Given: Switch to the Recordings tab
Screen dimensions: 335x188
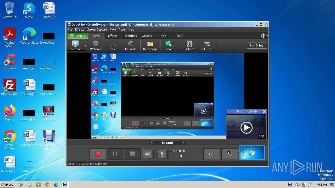Looking at the screenshot, I should [130, 36].
